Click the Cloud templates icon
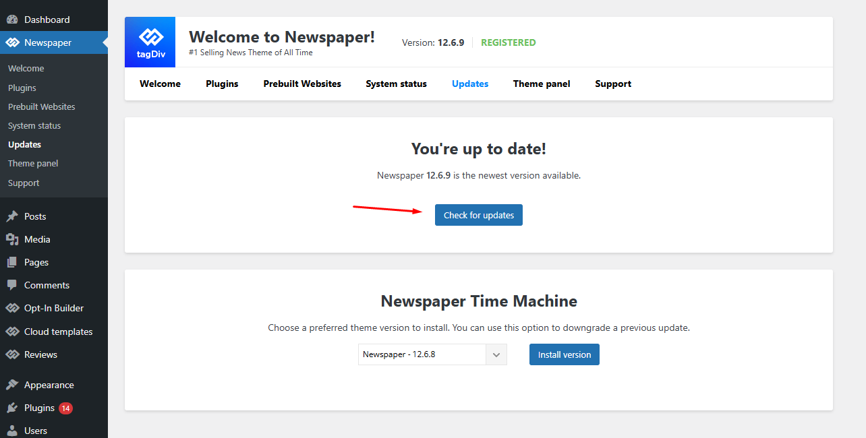 12,332
